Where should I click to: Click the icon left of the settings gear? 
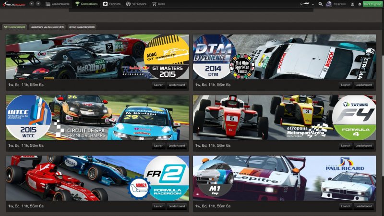click(352, 4)
